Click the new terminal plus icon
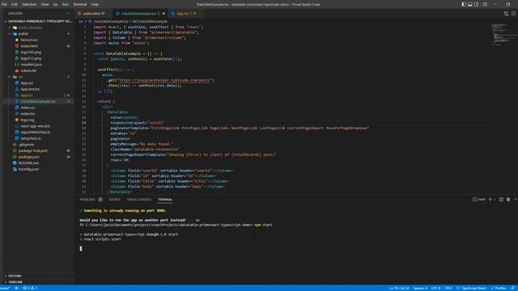The width and height of the screenshot is (518, 291). [x=490, y=200]
